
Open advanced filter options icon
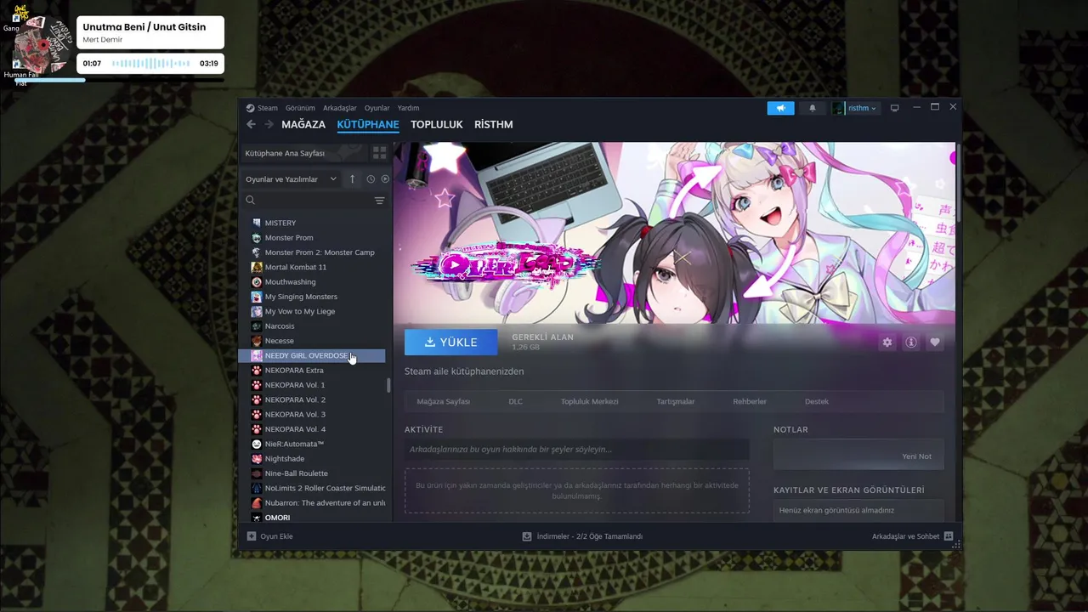tap(380, 201)
